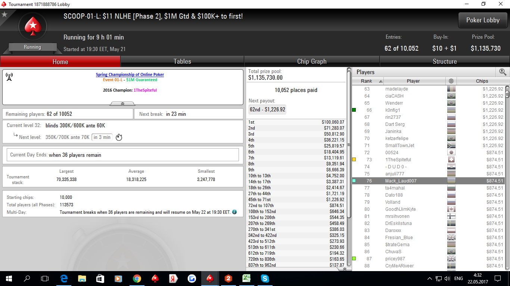Click the blue G app icon in taskbar
The height and width of the screenshot is (286, 510).
[x=192, y=278]
